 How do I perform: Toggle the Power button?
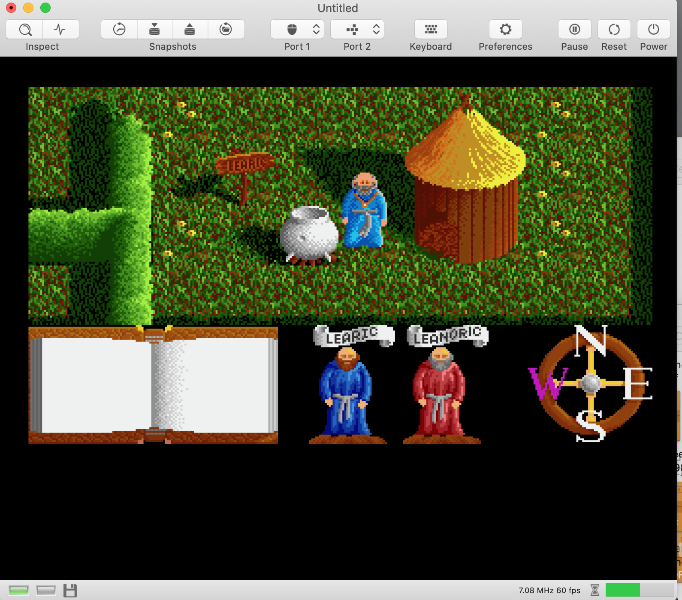654,29
